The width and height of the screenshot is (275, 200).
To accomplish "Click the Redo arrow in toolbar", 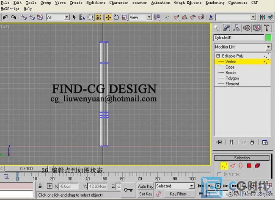I will pos(14,17).
